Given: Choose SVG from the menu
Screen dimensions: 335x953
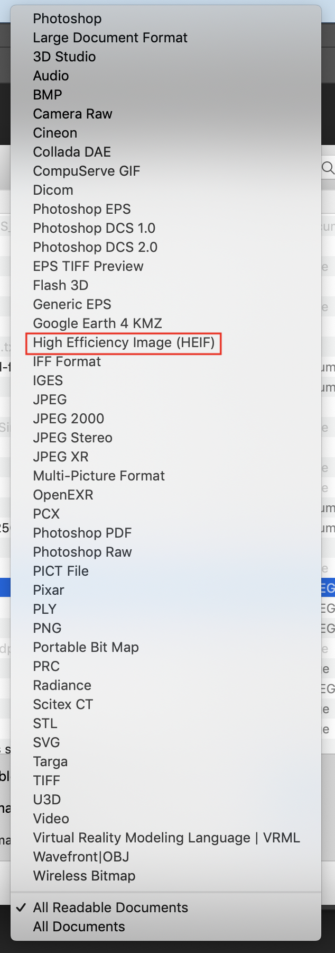Looking at the screenshot, I should [x=46, y=743].
